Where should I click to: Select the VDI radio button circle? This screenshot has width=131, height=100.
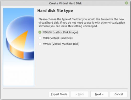point(40,32)
